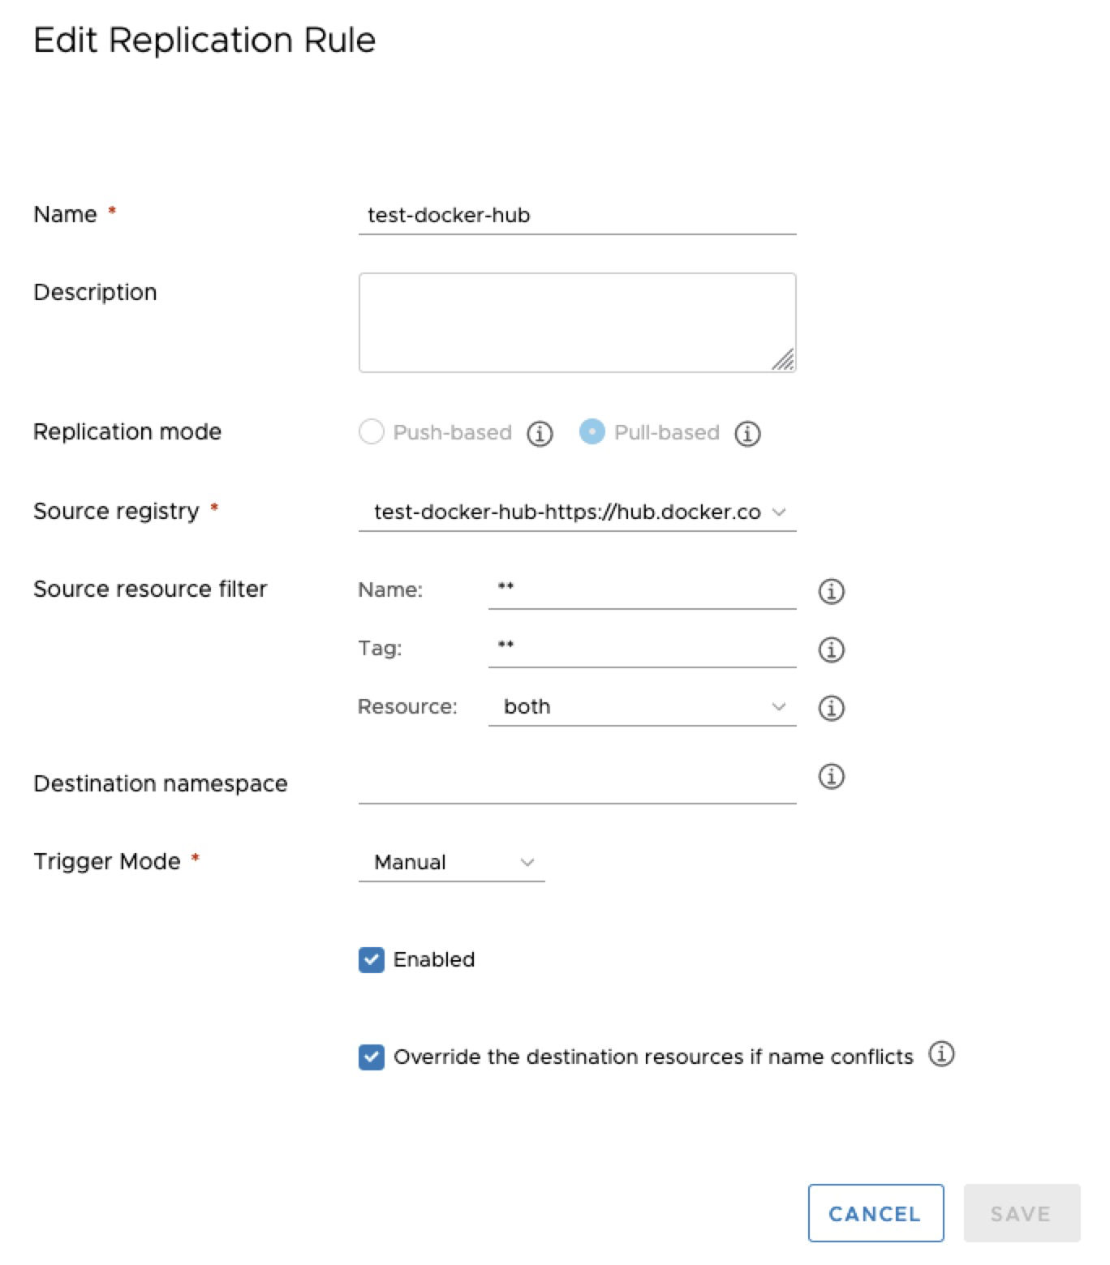Select the Push-based radio button

click(x=371, y=432)
